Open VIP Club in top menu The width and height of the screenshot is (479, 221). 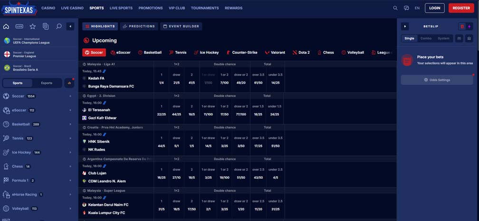177,8
